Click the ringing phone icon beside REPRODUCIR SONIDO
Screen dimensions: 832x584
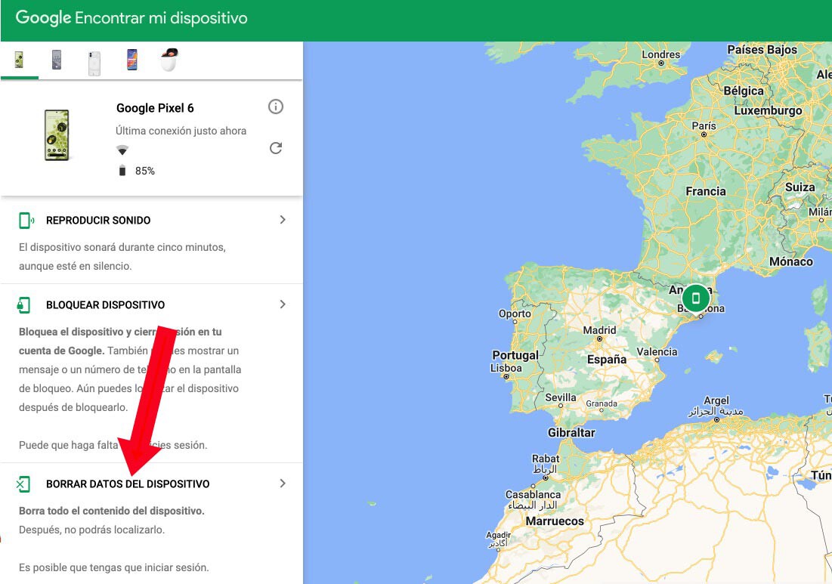coord(23,220)
